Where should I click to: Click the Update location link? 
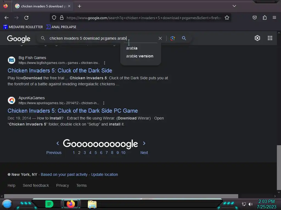point(105,174)
